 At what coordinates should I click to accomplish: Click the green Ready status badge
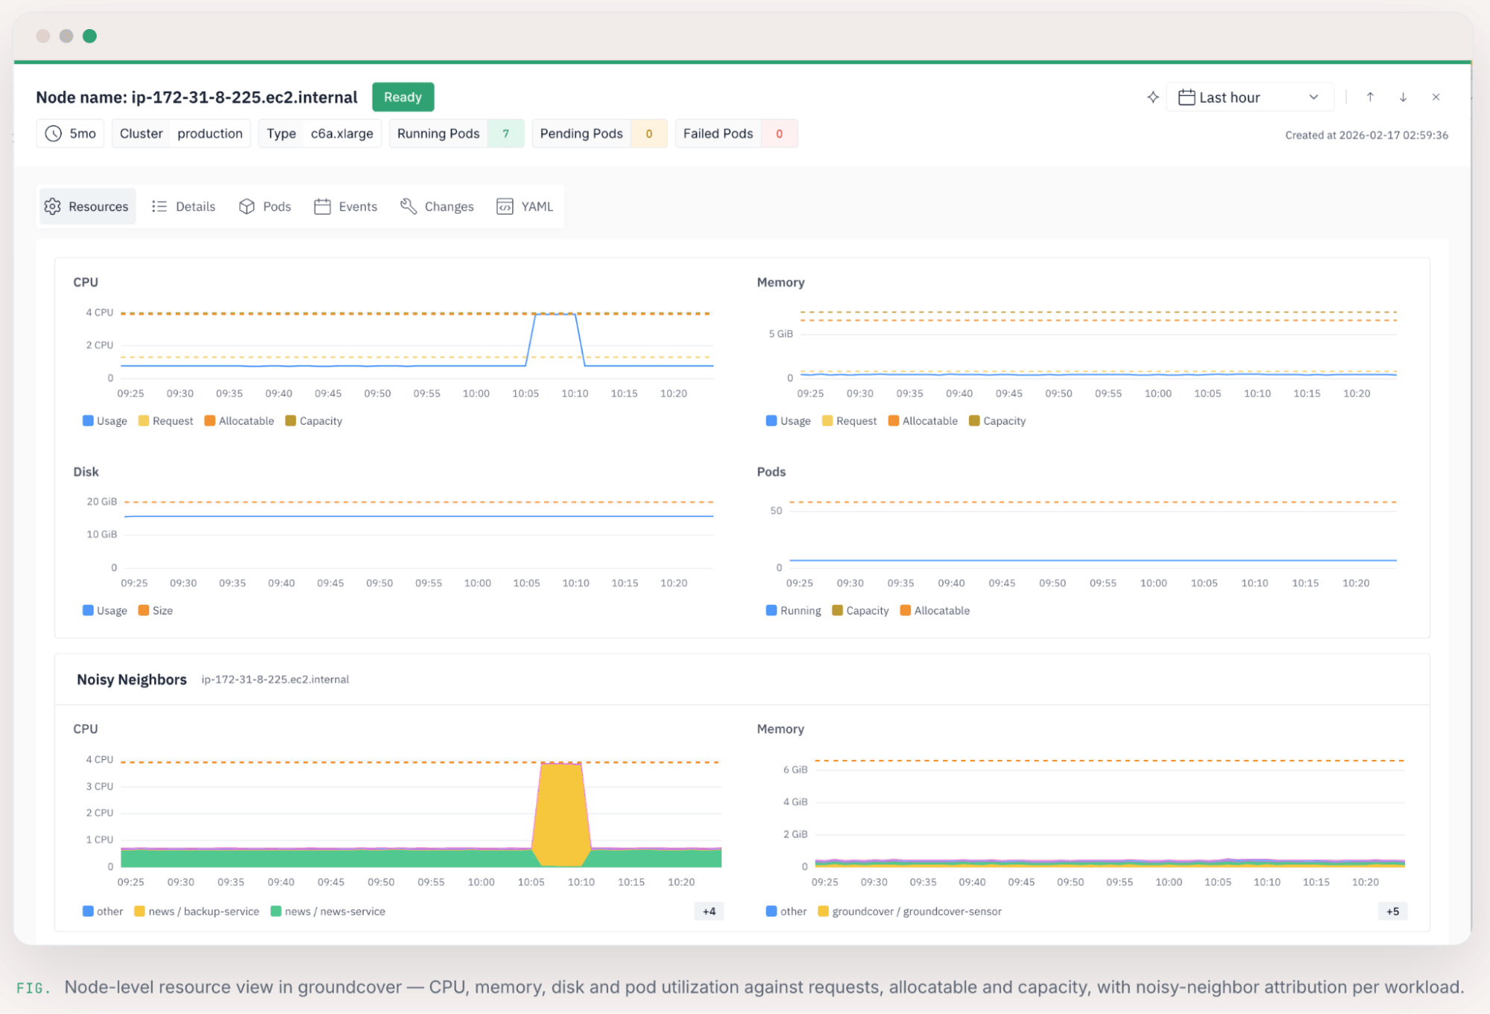point(403,97)
